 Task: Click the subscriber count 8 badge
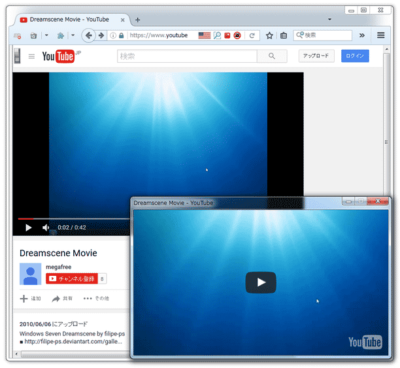(x=103, y=278)
